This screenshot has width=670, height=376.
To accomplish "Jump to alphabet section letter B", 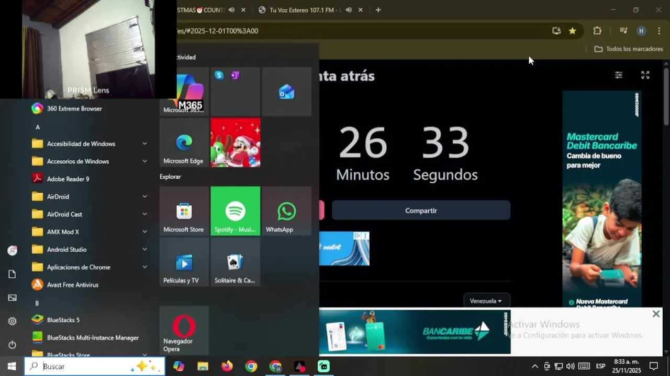I will click(37, 303).
